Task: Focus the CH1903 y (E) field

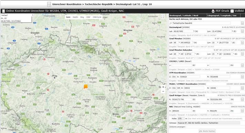Action: pos(182,65)
